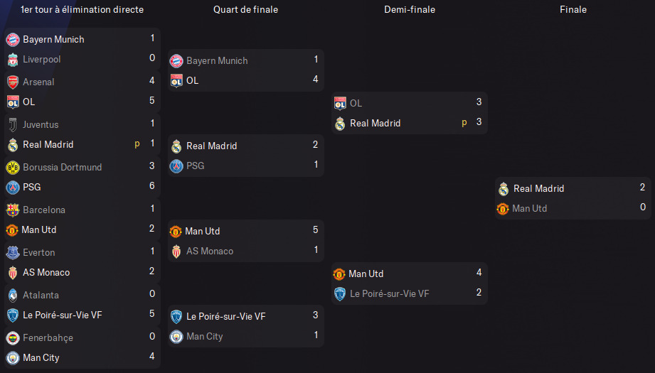The height and width of the screenshot is (373, 655).
Task: Click Man Utd name in semi-final
Action: click(x=366, y=274)
